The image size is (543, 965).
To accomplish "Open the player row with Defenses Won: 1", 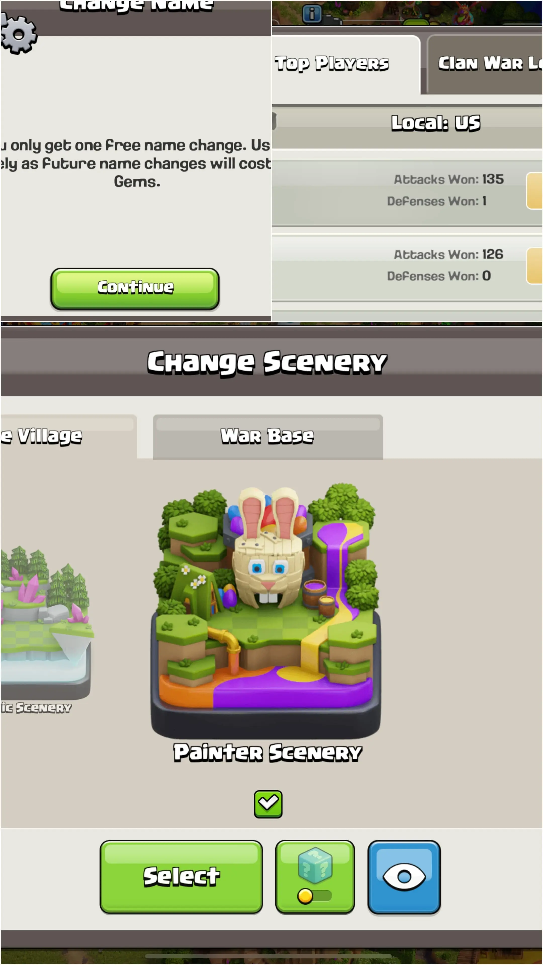I will click(407, 192).
